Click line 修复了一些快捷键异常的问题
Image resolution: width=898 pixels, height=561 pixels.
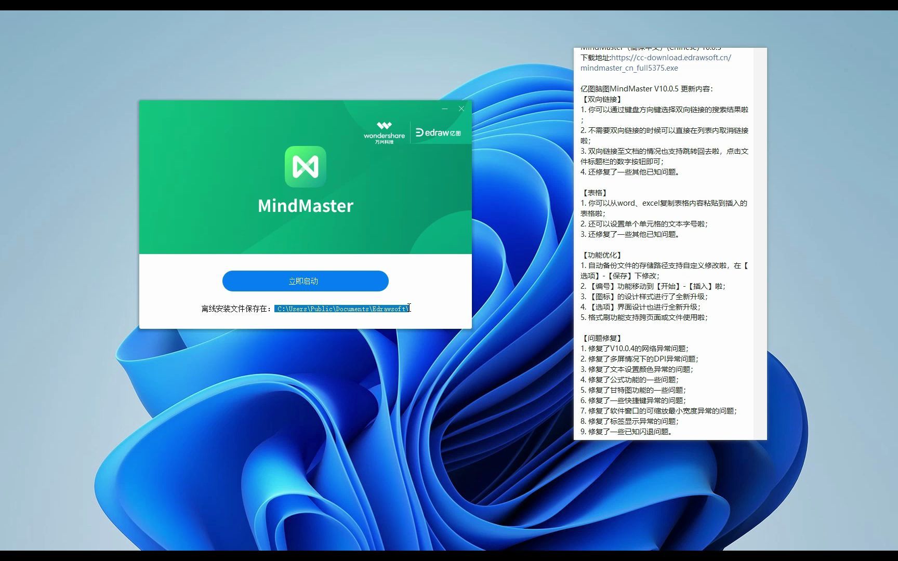pos(633,400)
